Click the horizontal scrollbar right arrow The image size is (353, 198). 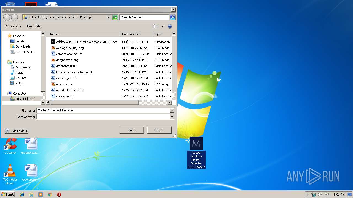point(170,103)
